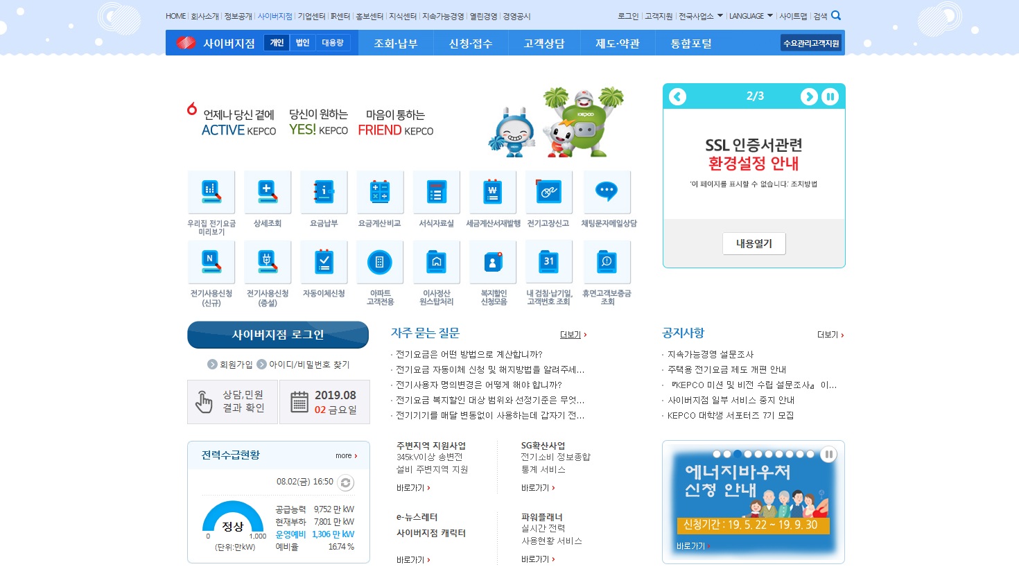Screen dimensions: 1019x569
Task: Open 세금계산서재발행 icon
Action: pyautogui.click(x=493, y=192)
